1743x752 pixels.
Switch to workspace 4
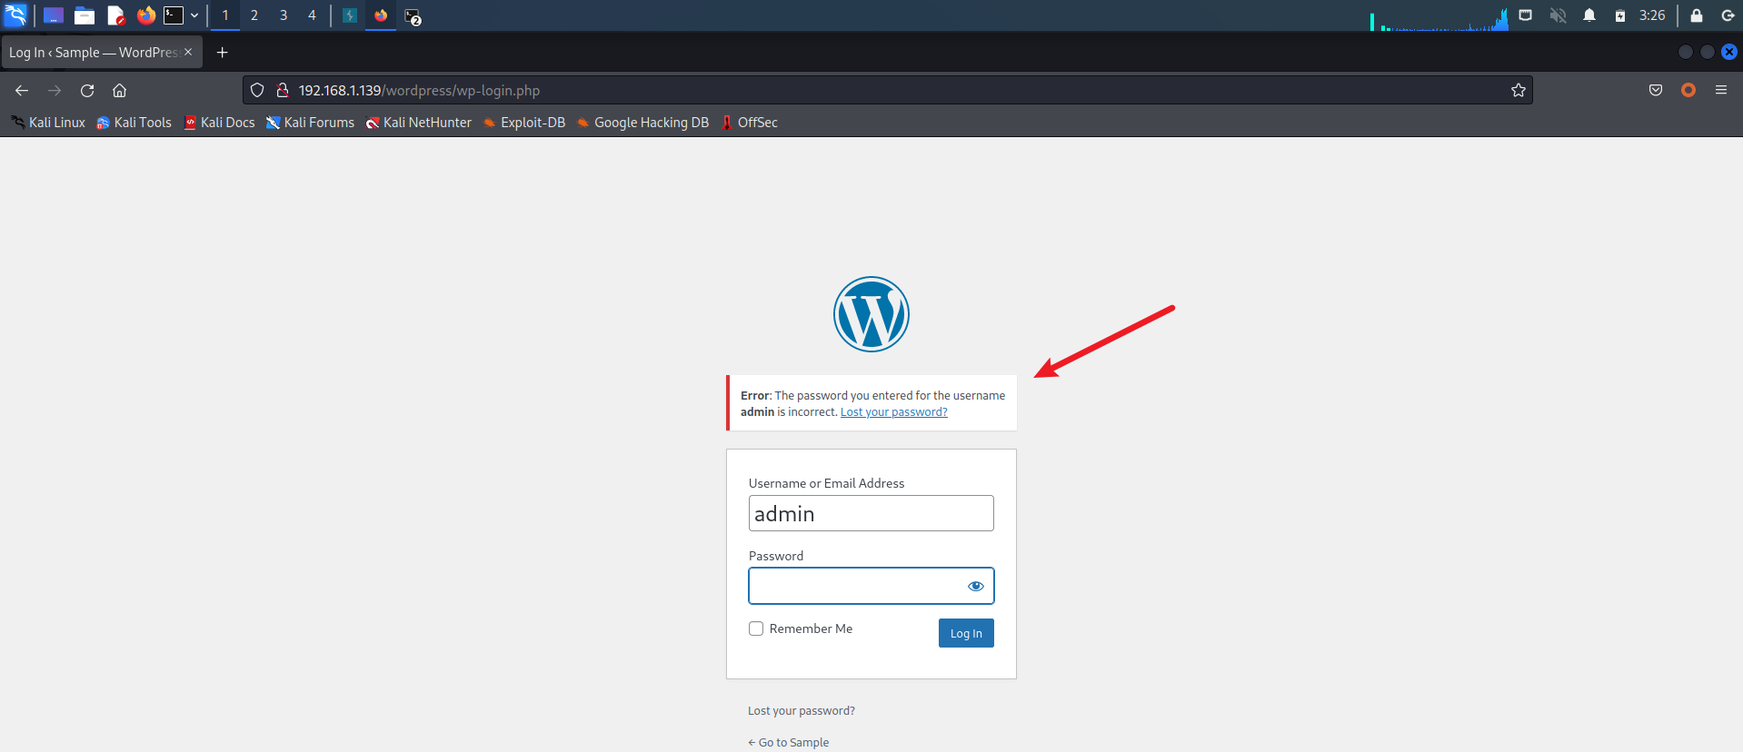point(312,15)
